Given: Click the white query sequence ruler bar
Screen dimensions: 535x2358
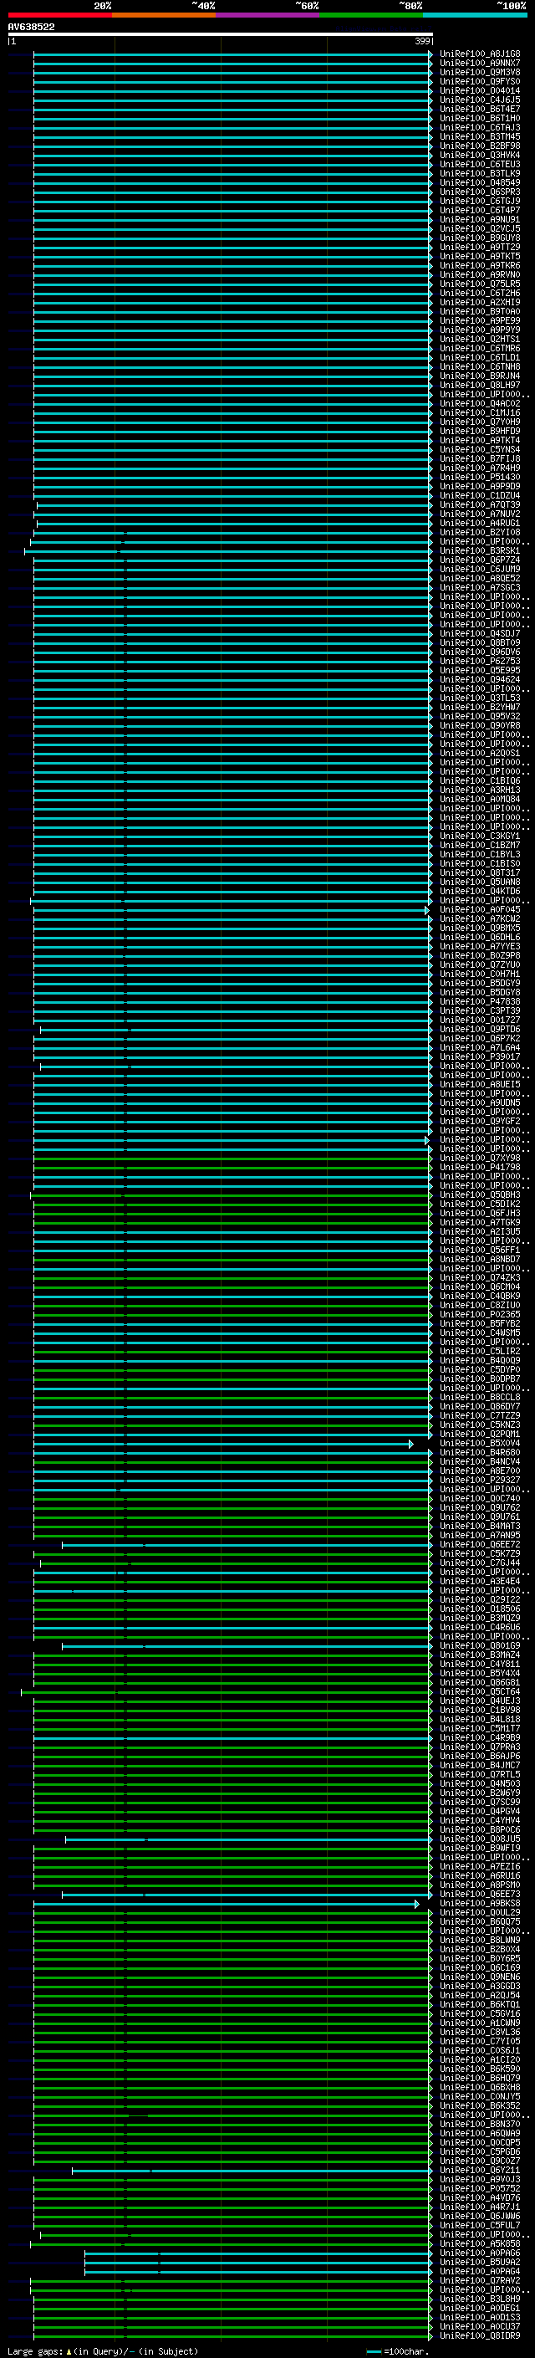Looking at the screenshot, I should (x=221, y=35).
